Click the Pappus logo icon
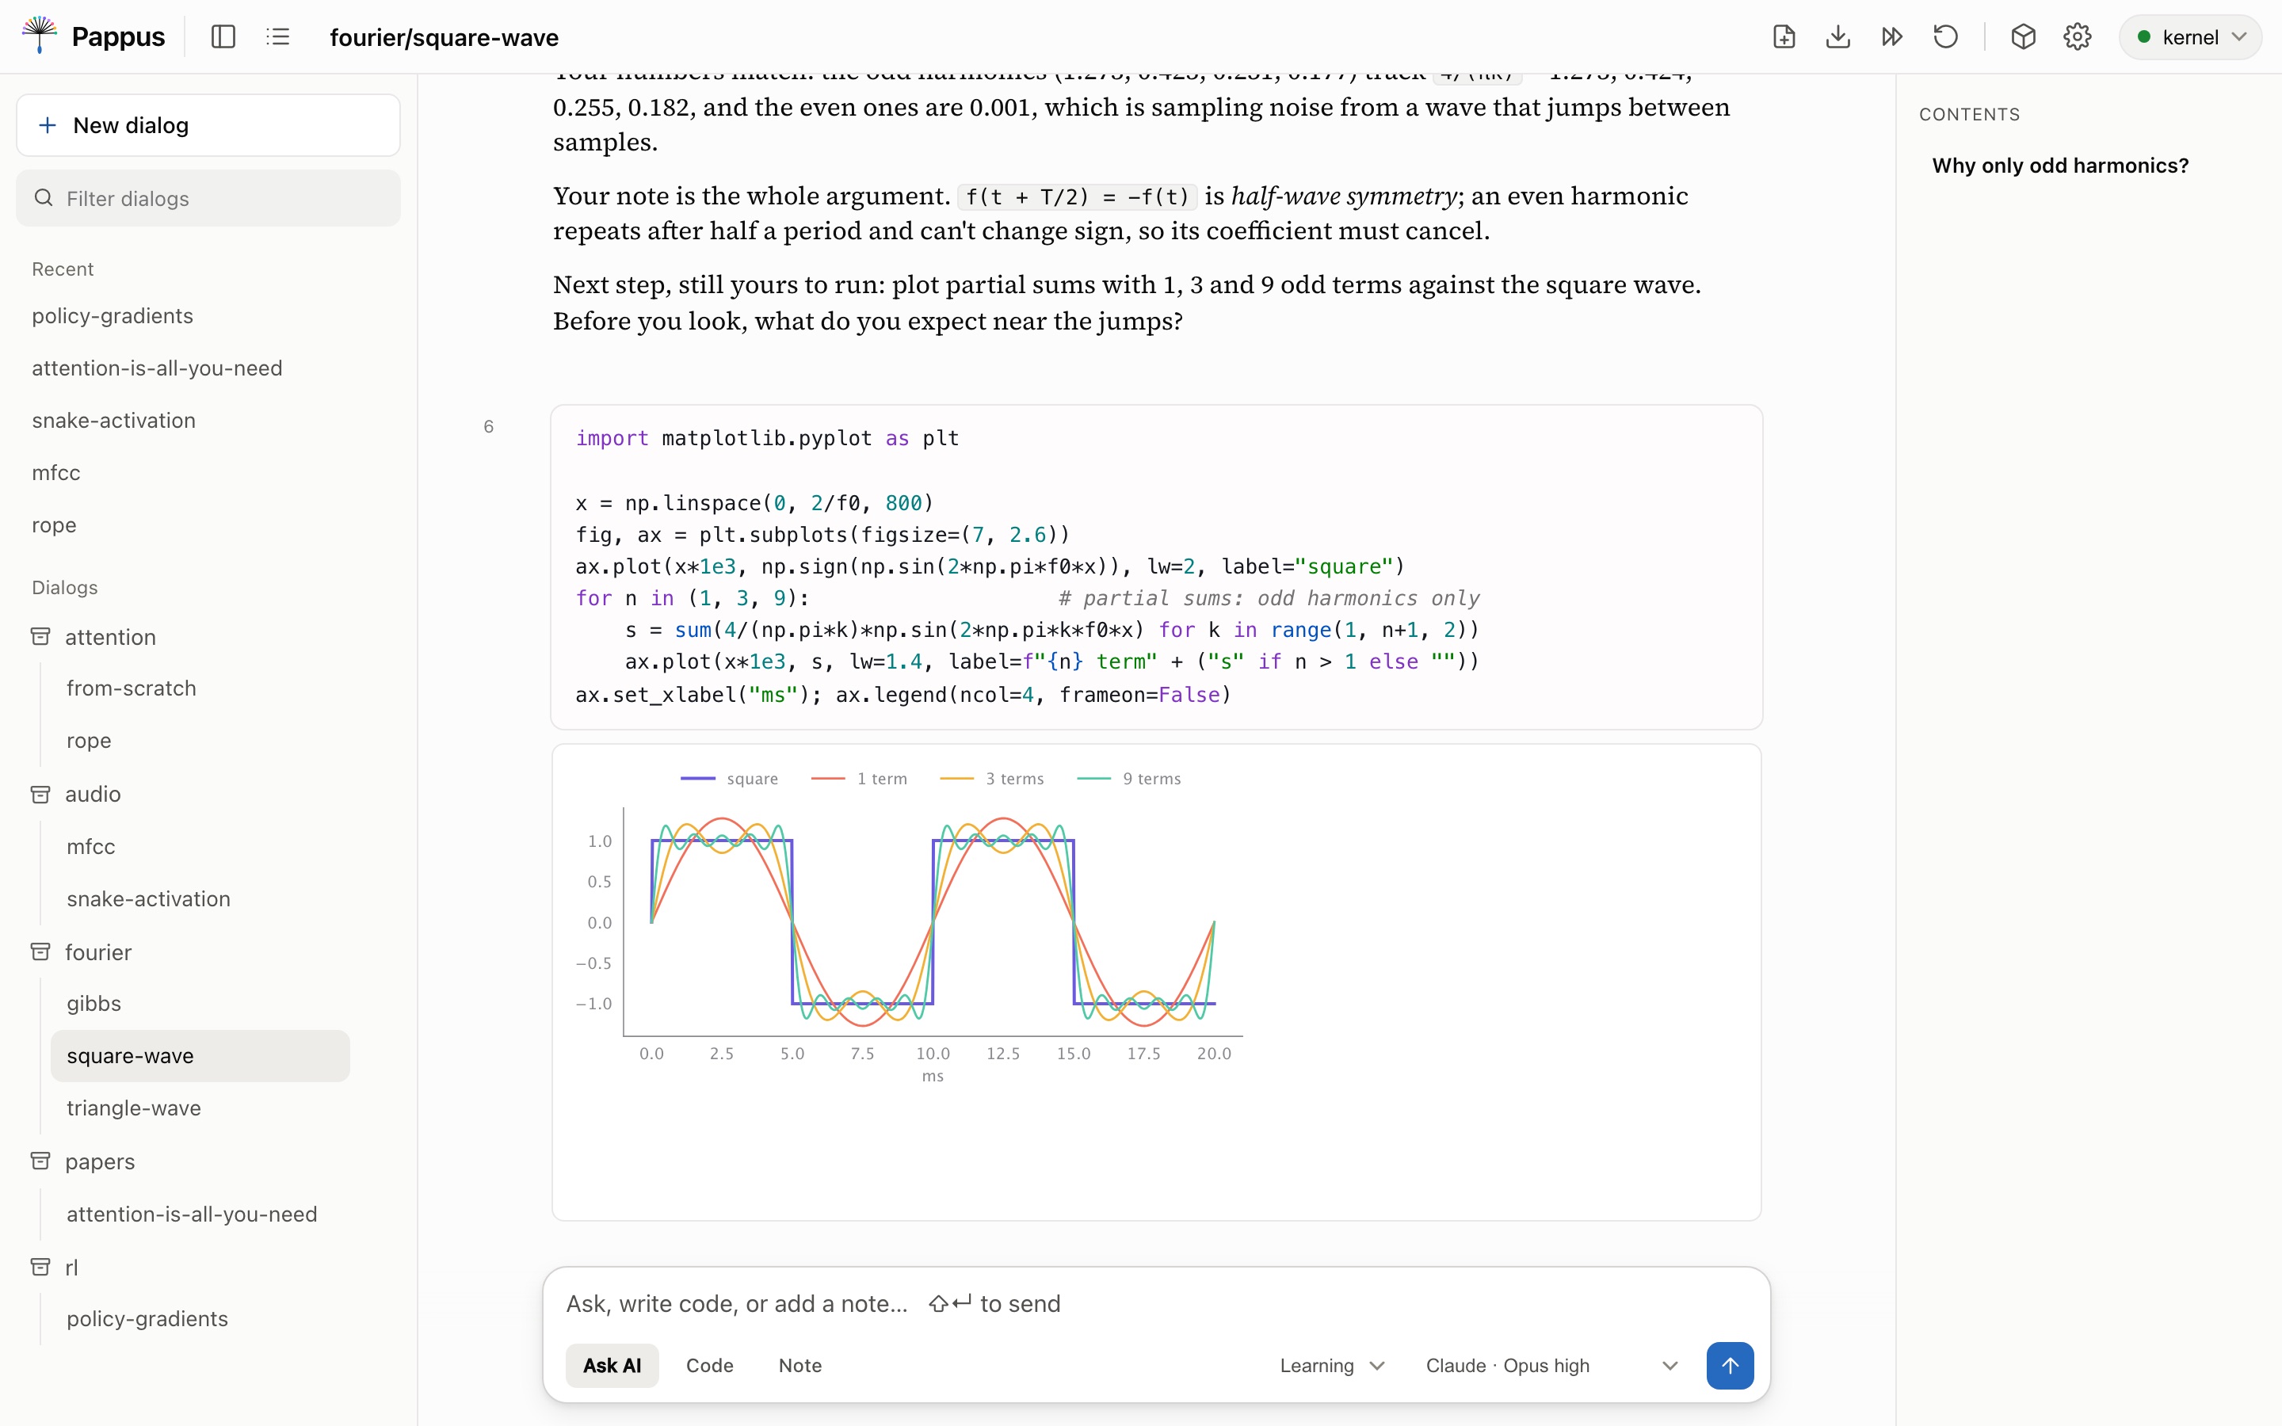Image resolution: width=2282 pixels, height=1426 pixels. coord(39,36)
